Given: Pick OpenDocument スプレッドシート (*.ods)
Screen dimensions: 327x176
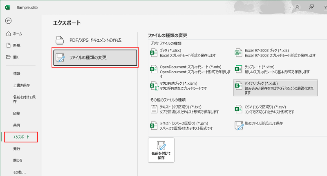Looking at the screenshot, I should [x=190, y=71].
